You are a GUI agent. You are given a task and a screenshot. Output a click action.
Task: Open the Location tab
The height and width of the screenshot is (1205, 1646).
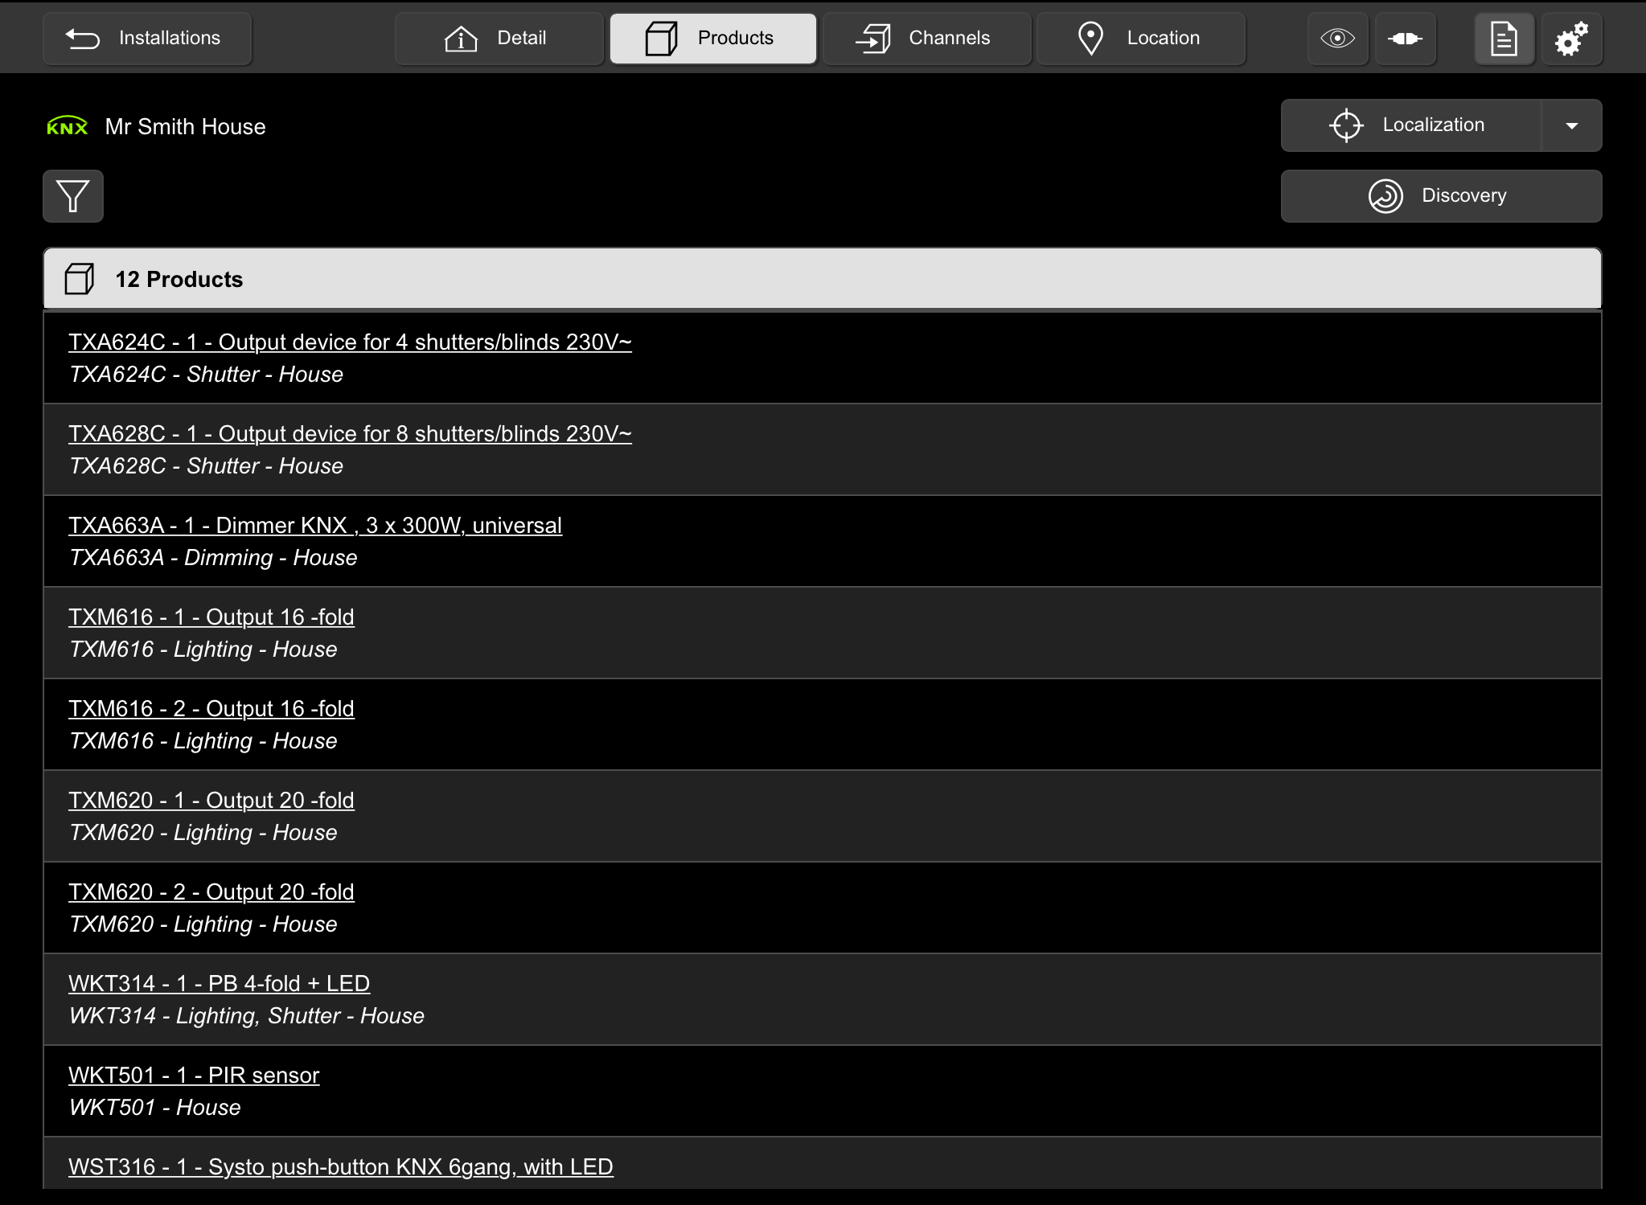(x=1141, y=38)
